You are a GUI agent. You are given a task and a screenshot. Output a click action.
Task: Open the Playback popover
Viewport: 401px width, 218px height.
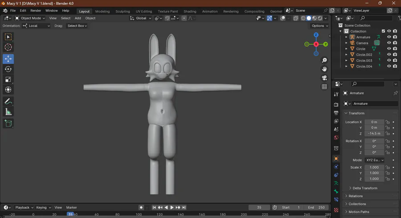(x=24, y=207)
